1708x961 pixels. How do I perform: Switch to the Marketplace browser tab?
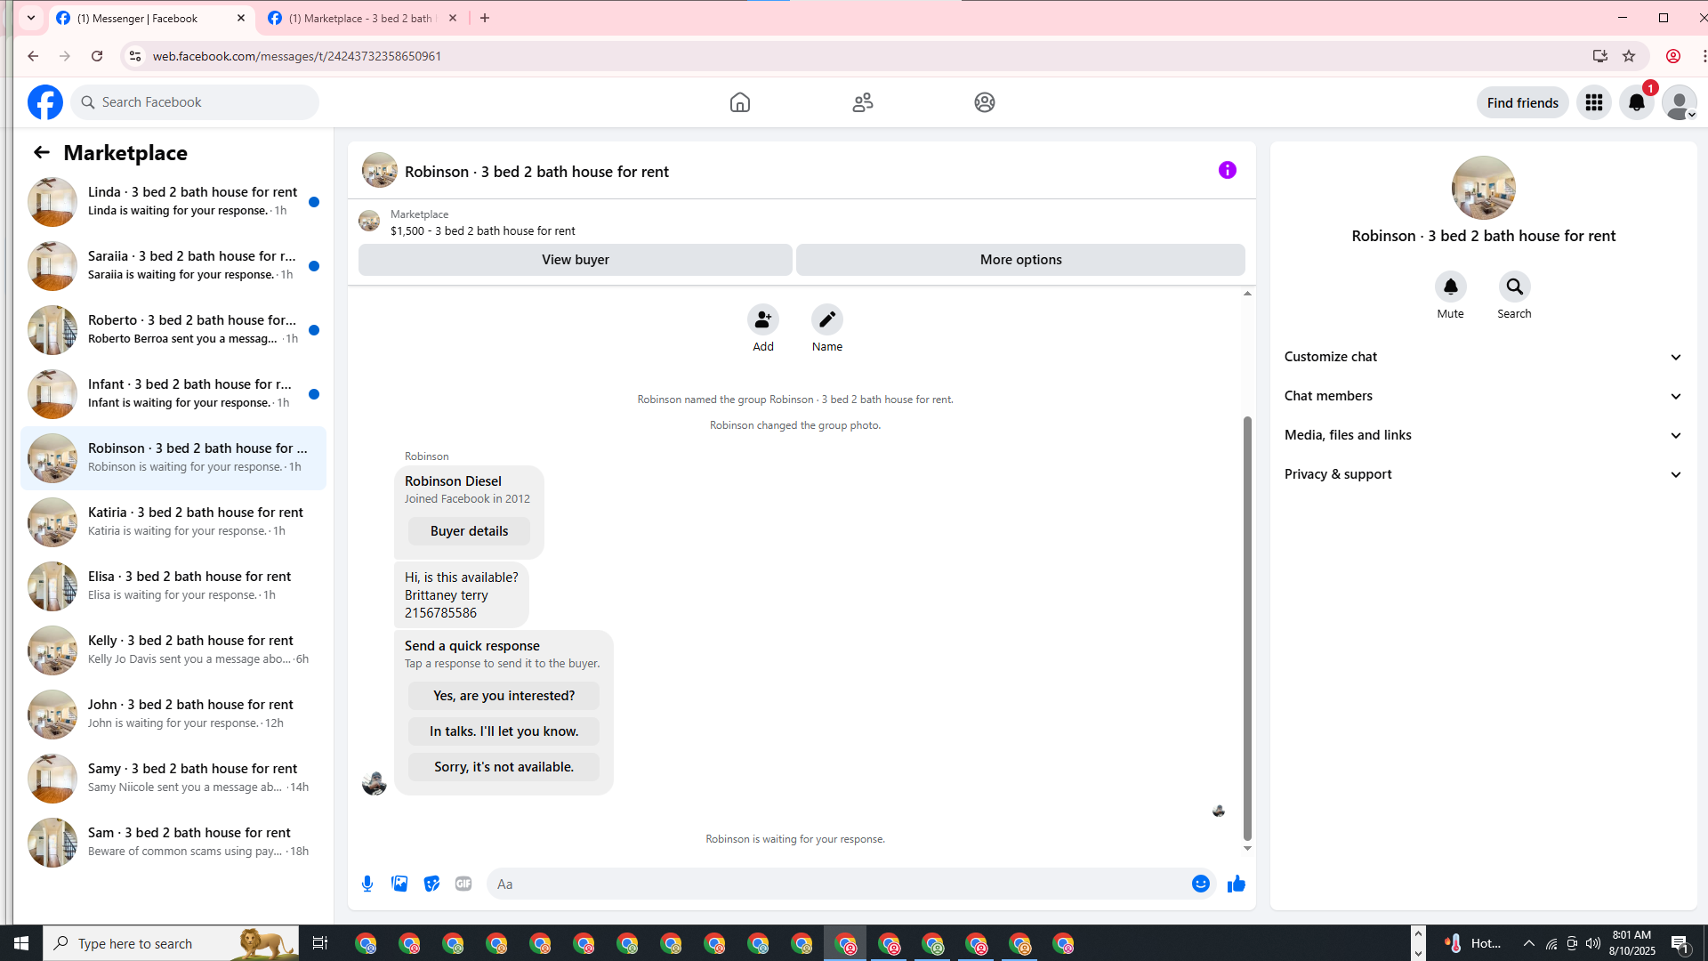(x=360, y=18)
